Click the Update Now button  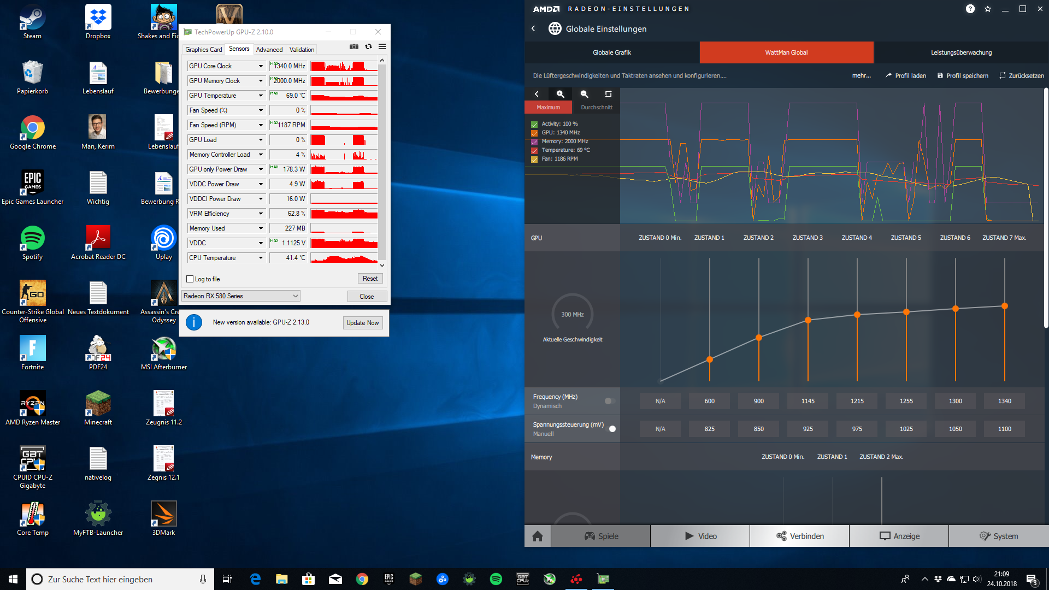(x=362, y=323)
